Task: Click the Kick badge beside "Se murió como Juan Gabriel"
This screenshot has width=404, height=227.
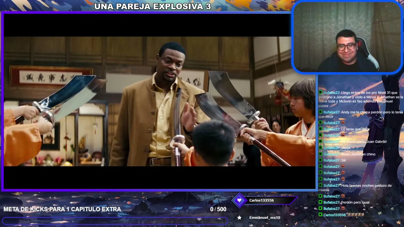Action: [321, 142]
